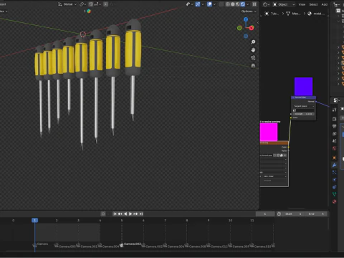
Task: Click the blue Normal Map node preview
Action: [x=303, y=86]
